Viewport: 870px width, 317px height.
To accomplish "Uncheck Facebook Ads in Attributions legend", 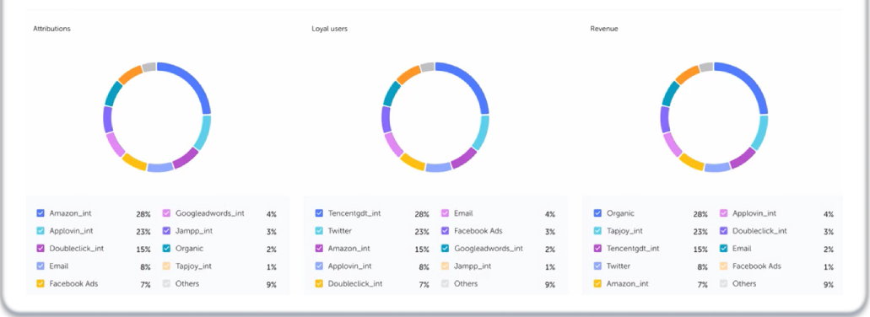I will click(41, 284).
